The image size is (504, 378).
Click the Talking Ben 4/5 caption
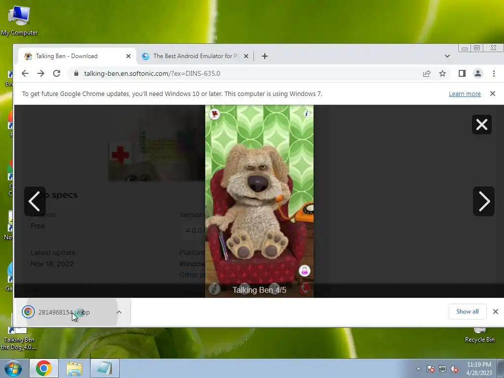click(259, 290)
